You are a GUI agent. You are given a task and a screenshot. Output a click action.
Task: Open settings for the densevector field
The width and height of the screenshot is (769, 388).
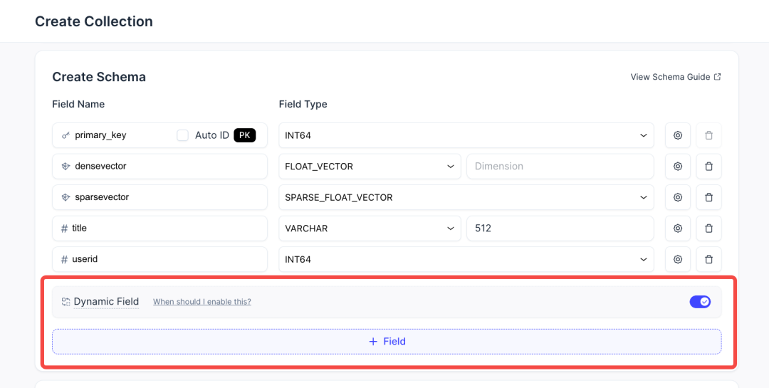point(678,167)
